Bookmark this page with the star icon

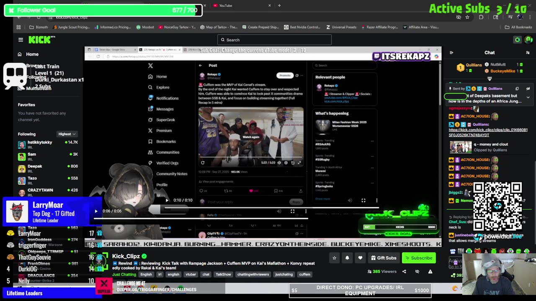(x=467, y=17)
